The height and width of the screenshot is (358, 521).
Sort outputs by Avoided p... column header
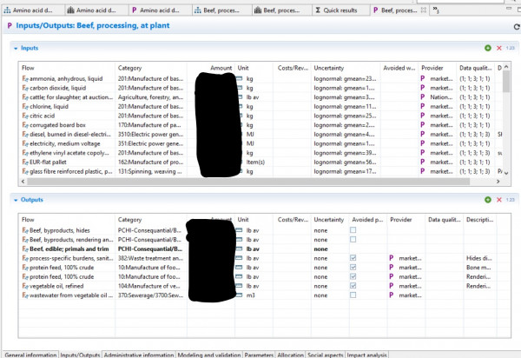coord(368,219)
